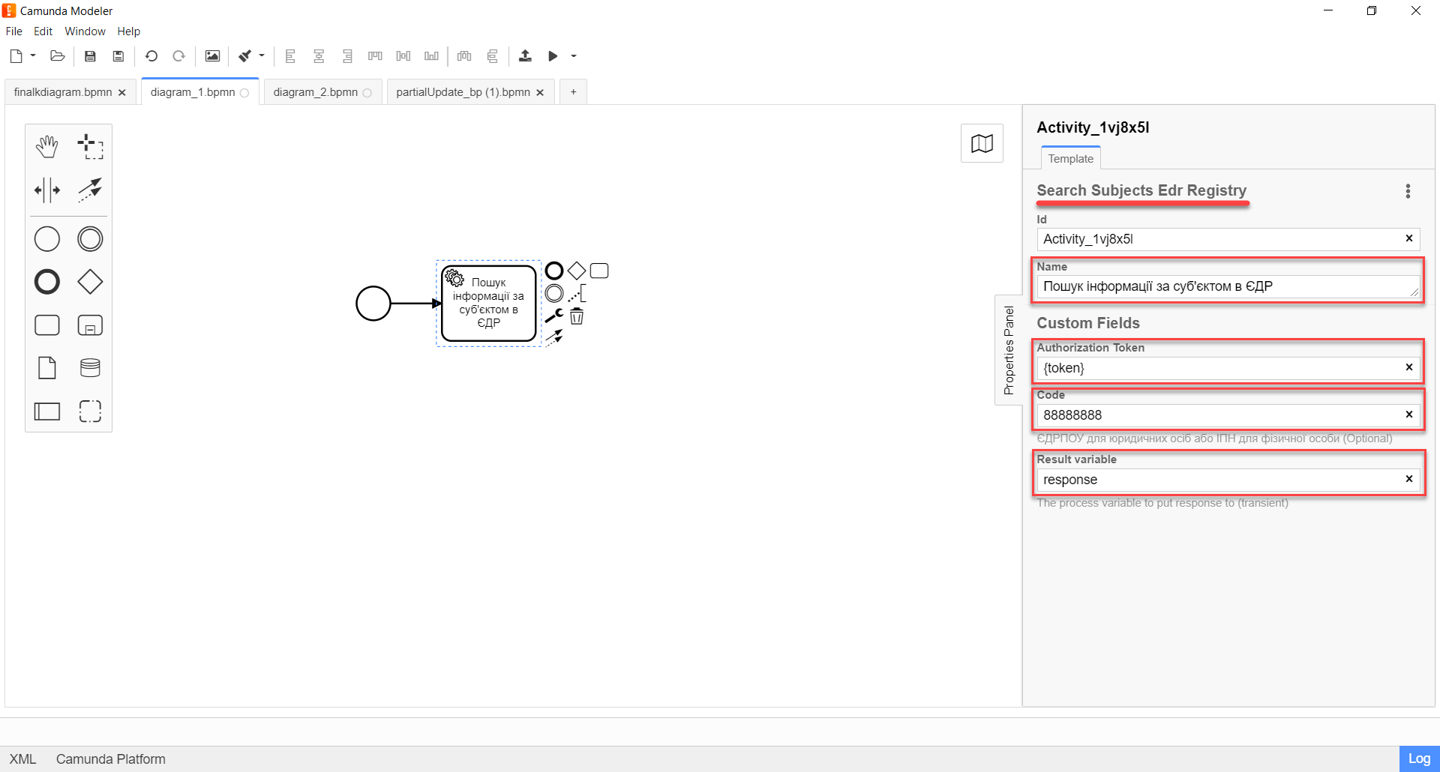Toggle the minimap

(x=982, y=143)
